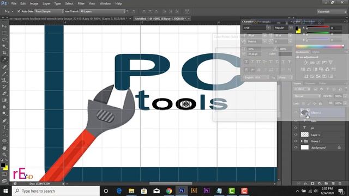349x196 pixels.
Task: Select the Path Selection tool
Action: (4, 134)
